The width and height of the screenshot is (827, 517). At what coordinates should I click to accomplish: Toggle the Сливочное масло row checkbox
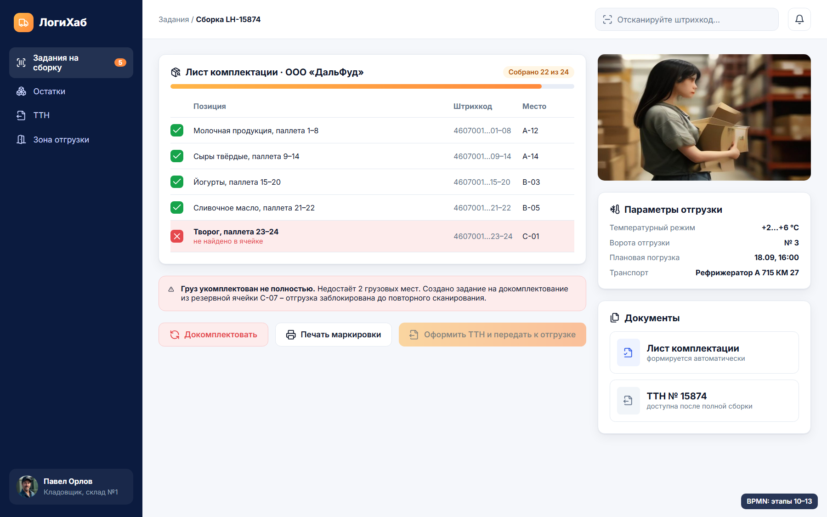point(177,208)
